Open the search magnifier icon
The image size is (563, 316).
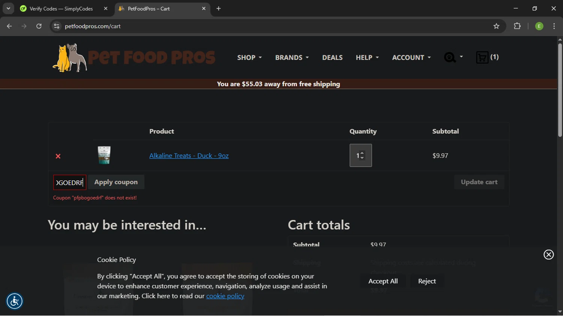(450, 57)
